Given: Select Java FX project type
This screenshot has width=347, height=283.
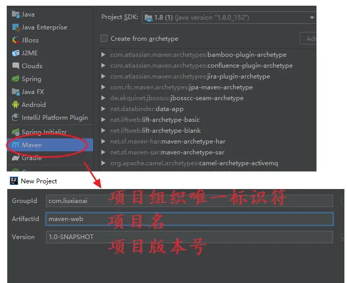Looking at the screenshot, I should click(50, 92).
